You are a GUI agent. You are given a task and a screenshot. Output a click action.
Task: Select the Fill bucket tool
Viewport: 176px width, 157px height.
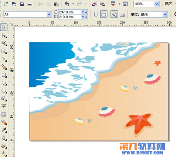pos(4,146)
